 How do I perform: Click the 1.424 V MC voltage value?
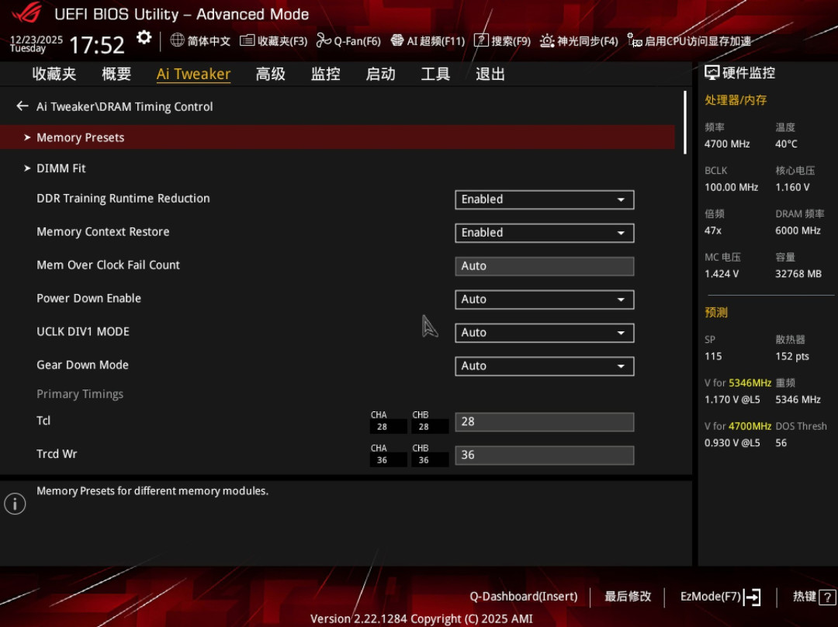coord(722,274)
